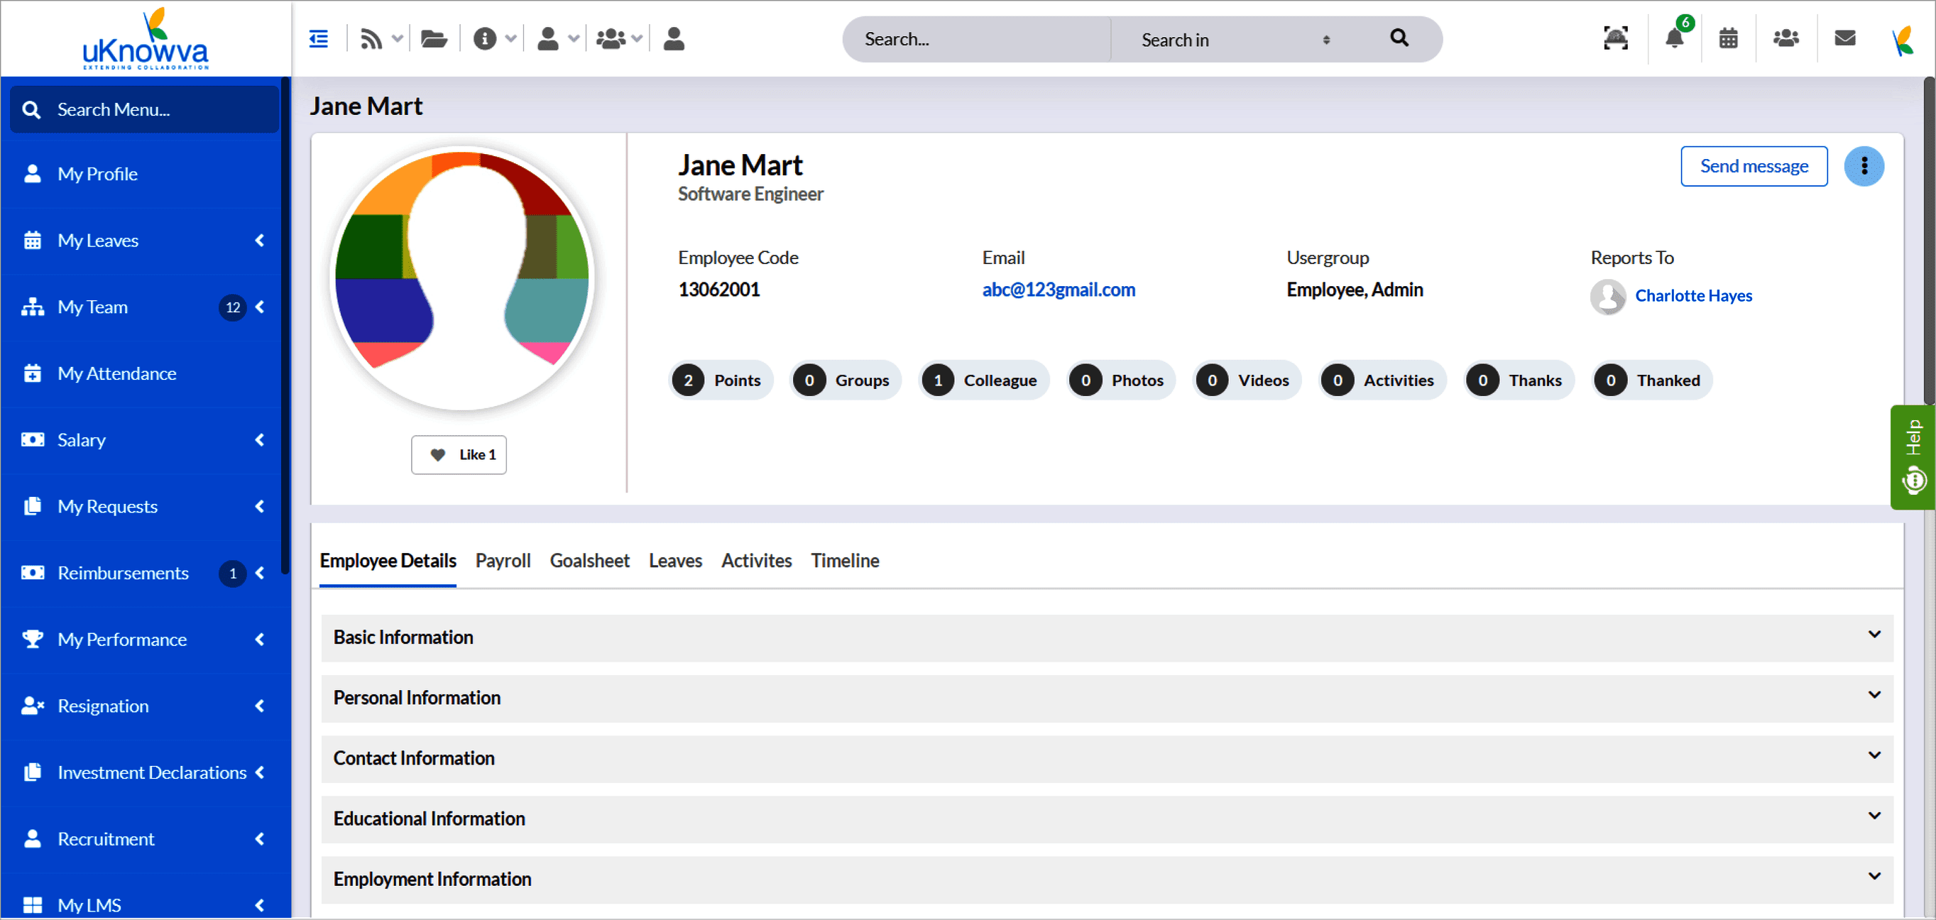Switch to the Payroll tab
Viewport: 1936px width, 920px height.
[503, 561]
